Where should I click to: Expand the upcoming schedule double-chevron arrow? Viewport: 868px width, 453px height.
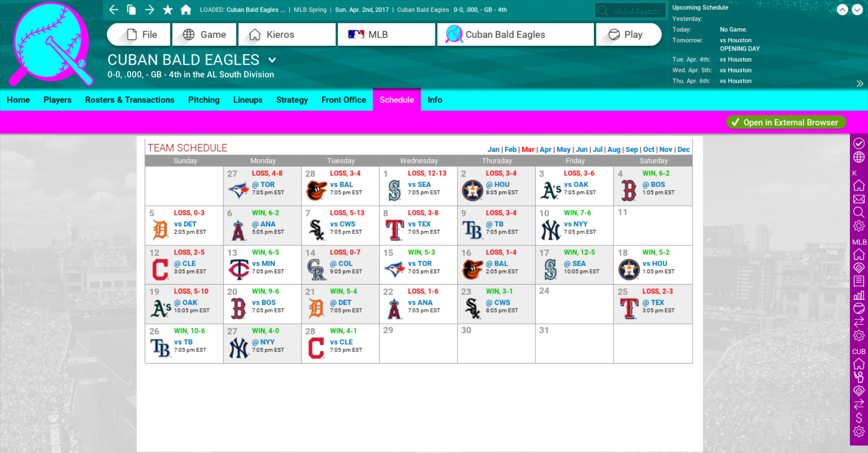click(x=859, y=84)
